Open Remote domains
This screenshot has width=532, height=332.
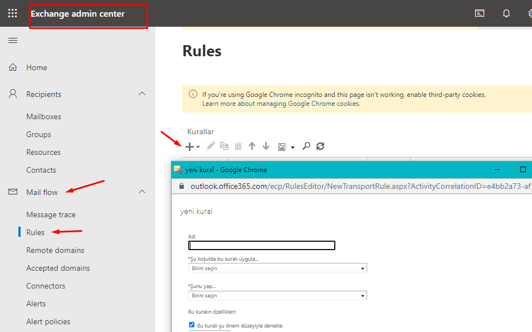click(55, 250)
